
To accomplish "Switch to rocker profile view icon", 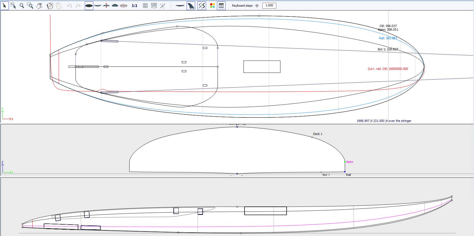I will coord(98,6).
